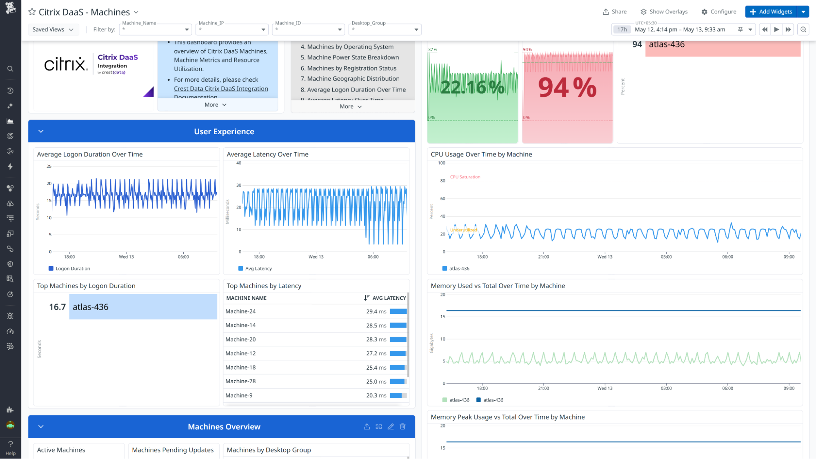816x459 pixels.
Task: Click the Machine-24 latency bar
Action: [398, 311]
